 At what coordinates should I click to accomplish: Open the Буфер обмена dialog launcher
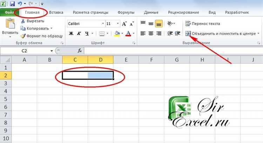[x=62, y=43]
